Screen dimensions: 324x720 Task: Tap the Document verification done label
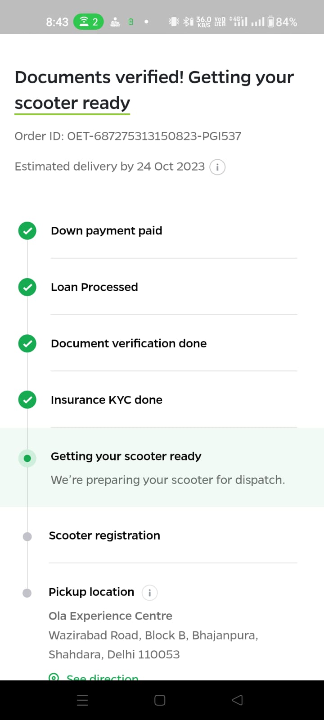[x=129, y=344]
